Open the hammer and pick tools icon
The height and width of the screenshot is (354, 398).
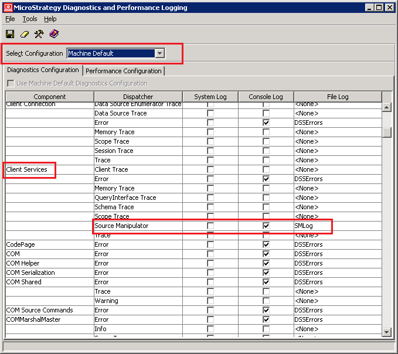39,34
